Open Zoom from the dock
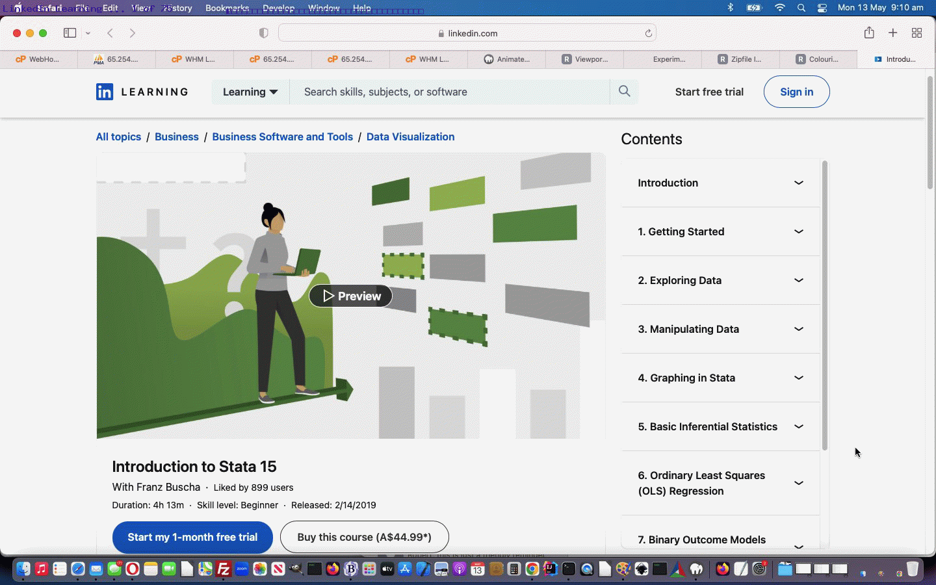 tap(242, 569)
